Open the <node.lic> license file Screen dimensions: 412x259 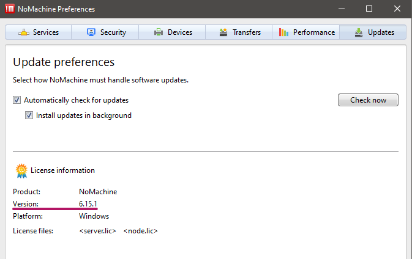pos(141,231)
